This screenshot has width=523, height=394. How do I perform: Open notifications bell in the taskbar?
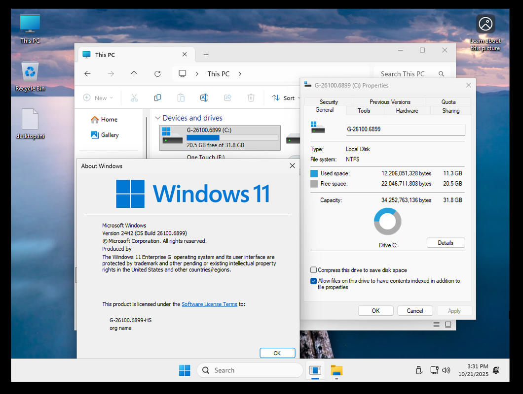496,370
